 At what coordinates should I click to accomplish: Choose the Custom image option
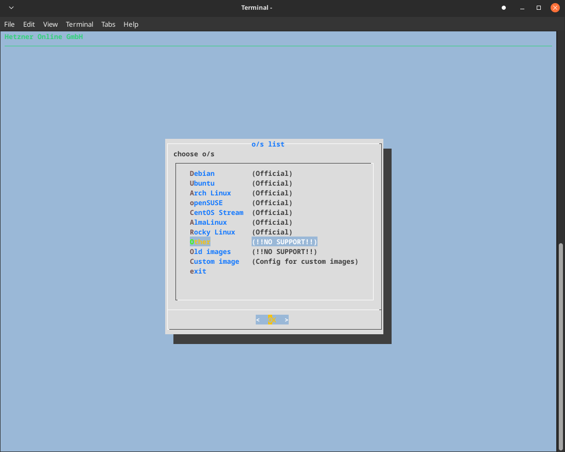tap(215, 261)
